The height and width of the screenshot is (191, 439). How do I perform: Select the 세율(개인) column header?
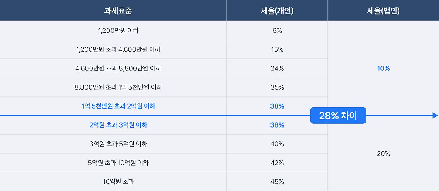tap(277, 11)
